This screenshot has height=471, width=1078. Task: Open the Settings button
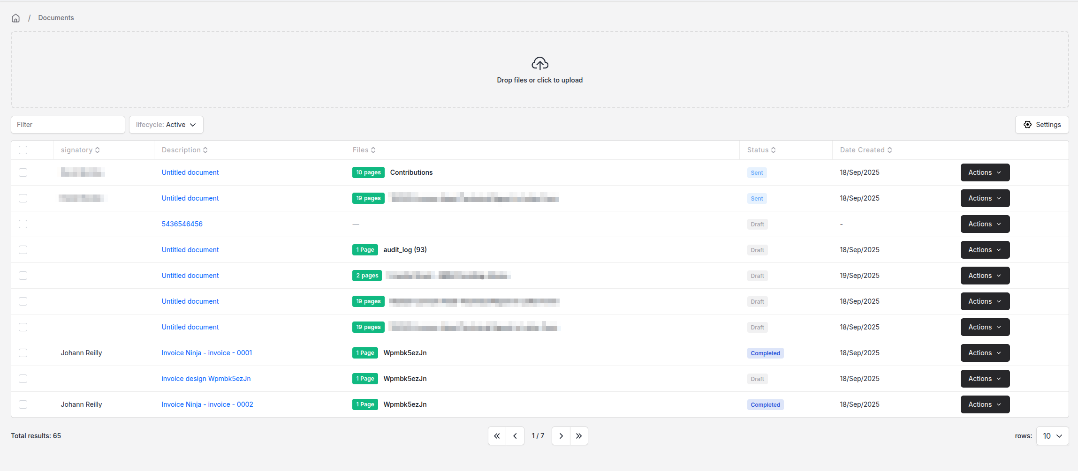[x=1042, y=125]
